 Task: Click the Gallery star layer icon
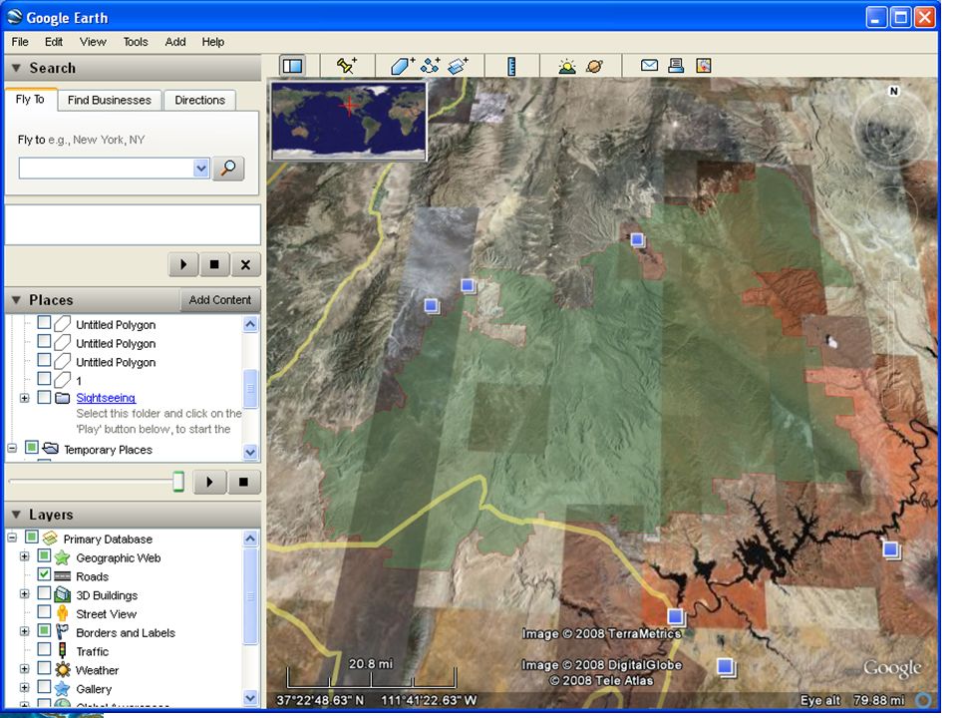62,688
